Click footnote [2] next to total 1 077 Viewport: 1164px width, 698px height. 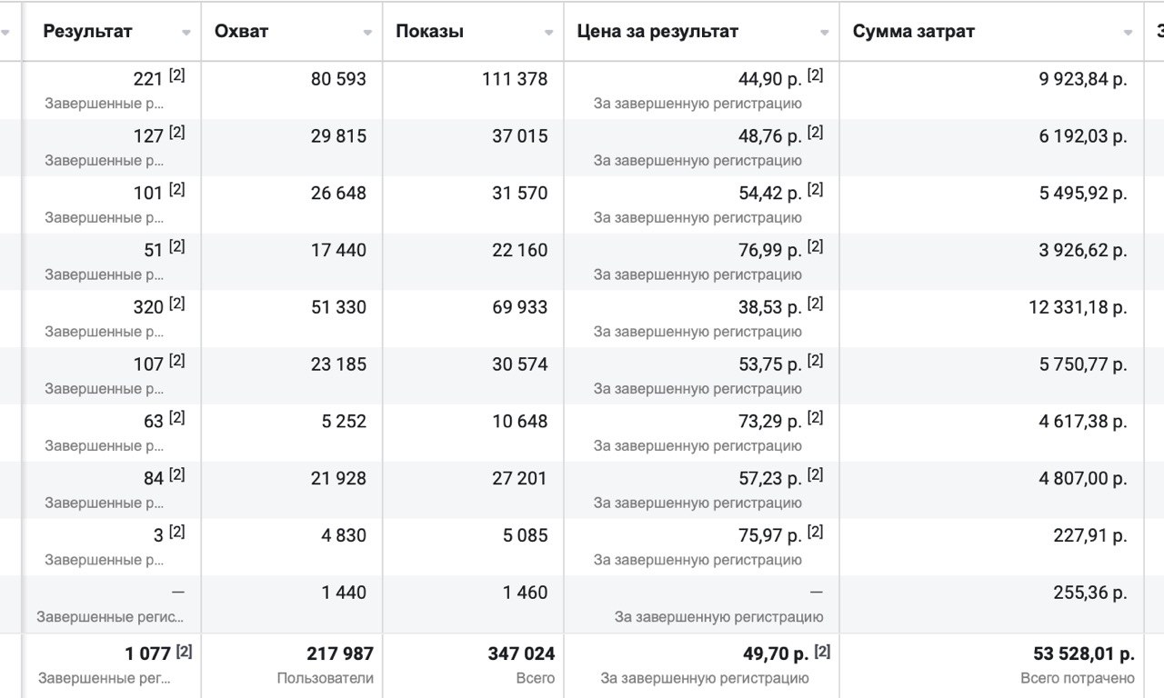pos(184,651)
